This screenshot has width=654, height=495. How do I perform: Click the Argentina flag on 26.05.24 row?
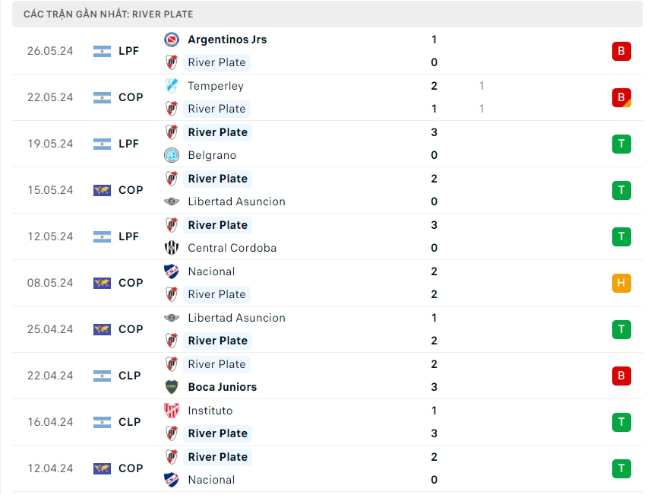click(102, 52)
